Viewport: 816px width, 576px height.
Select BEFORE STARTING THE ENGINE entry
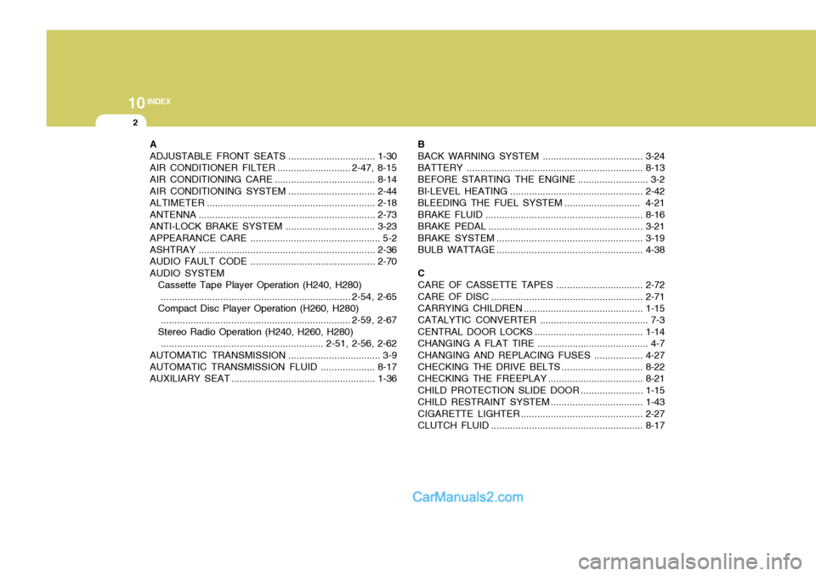[541, 179]
